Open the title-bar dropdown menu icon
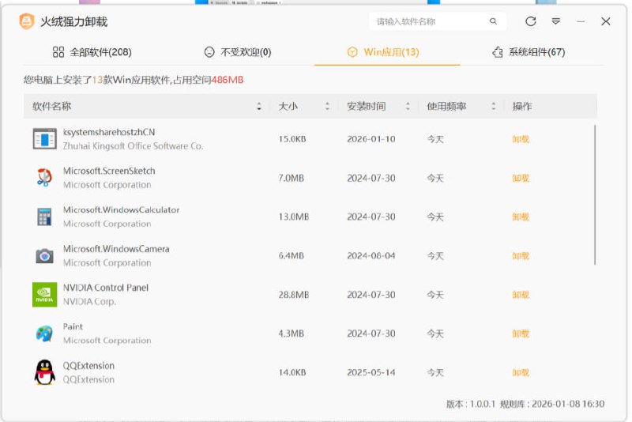This screenshot has height=422, width=632. (x=556, y=21)
